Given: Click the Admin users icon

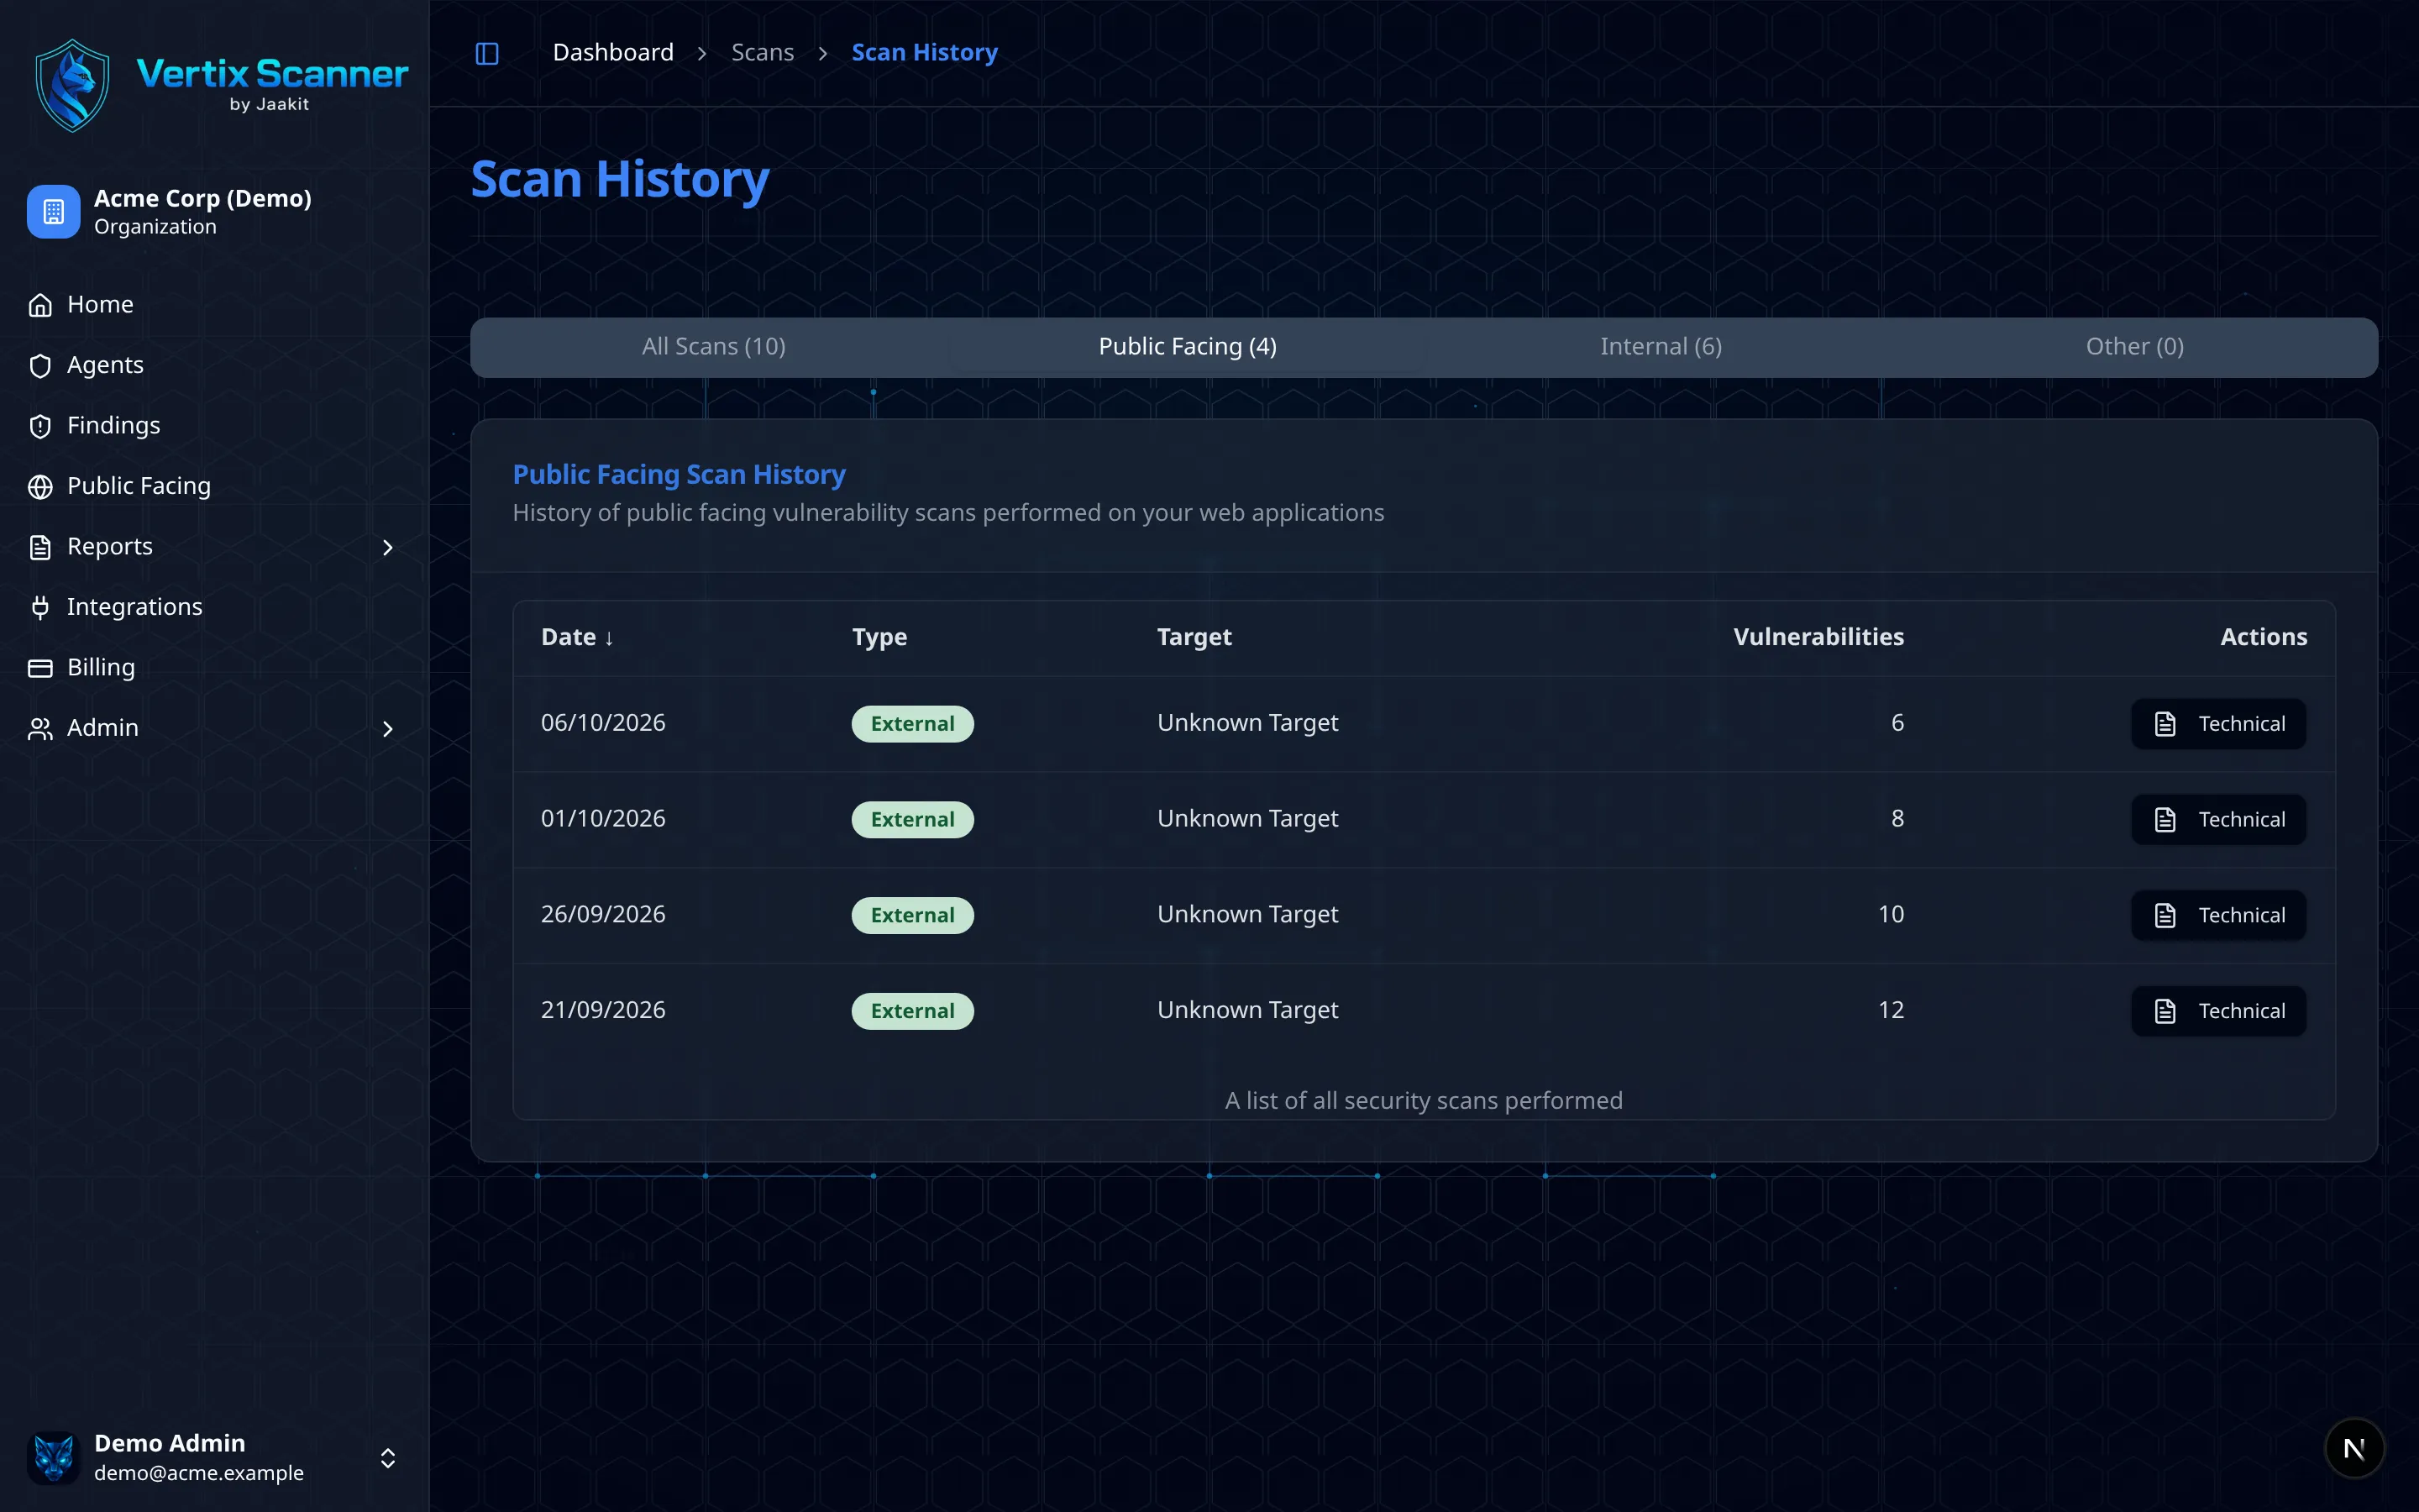Looking at the screenshot, I should 40,729.
